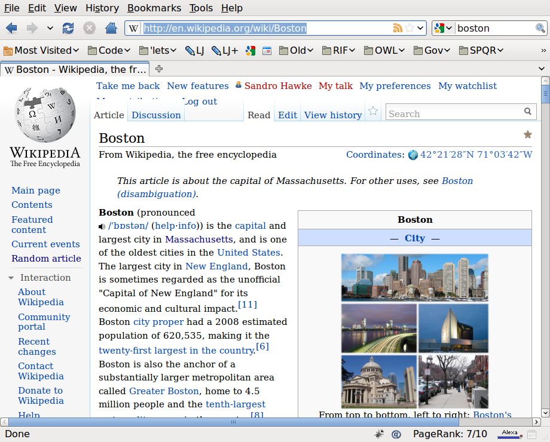Collapse the Interaction sidebar section
The width and height of the screenshot is (550, 442).
click(11, 278)
